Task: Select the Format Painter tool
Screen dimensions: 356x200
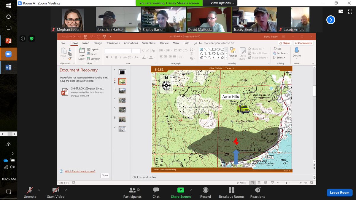Action: click(x=71, y=58)
